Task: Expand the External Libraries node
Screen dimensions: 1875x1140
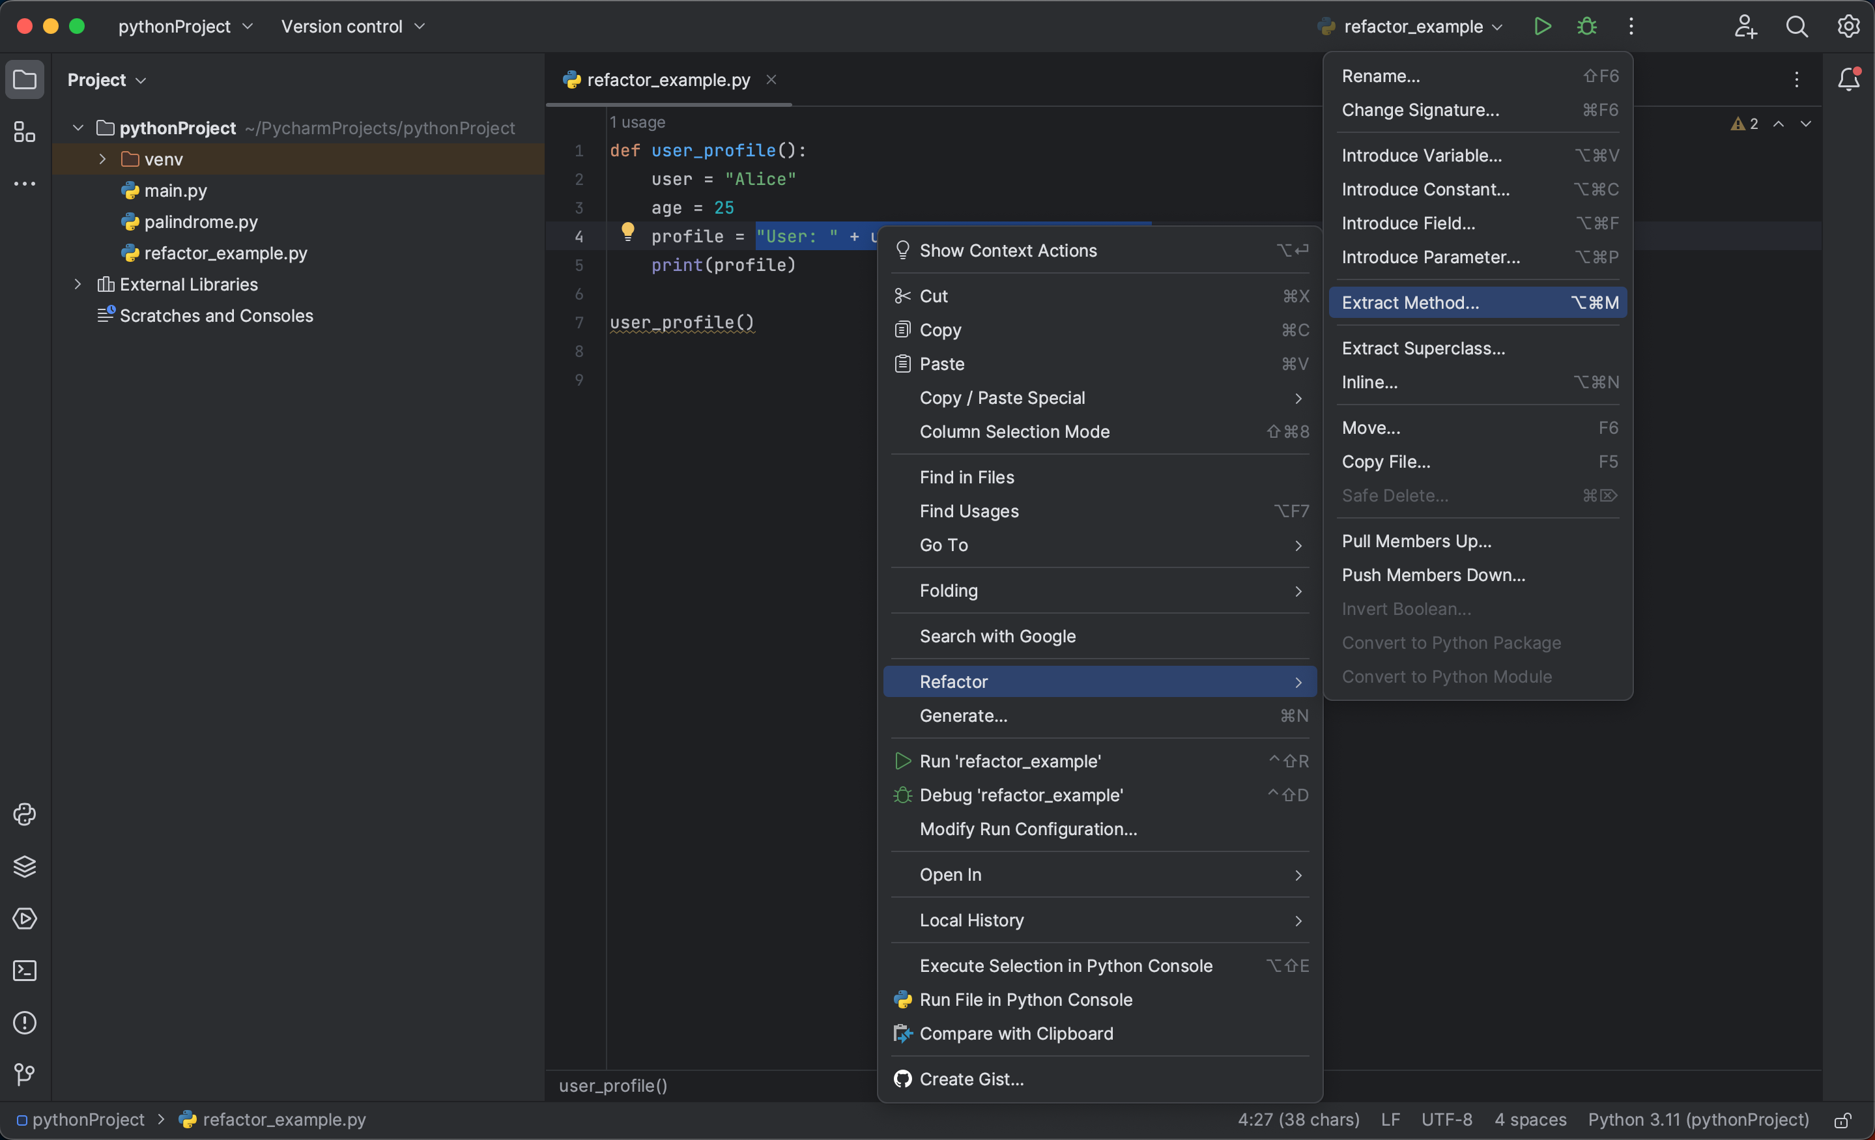Action: pyautogui.click(x=78, y=284)
